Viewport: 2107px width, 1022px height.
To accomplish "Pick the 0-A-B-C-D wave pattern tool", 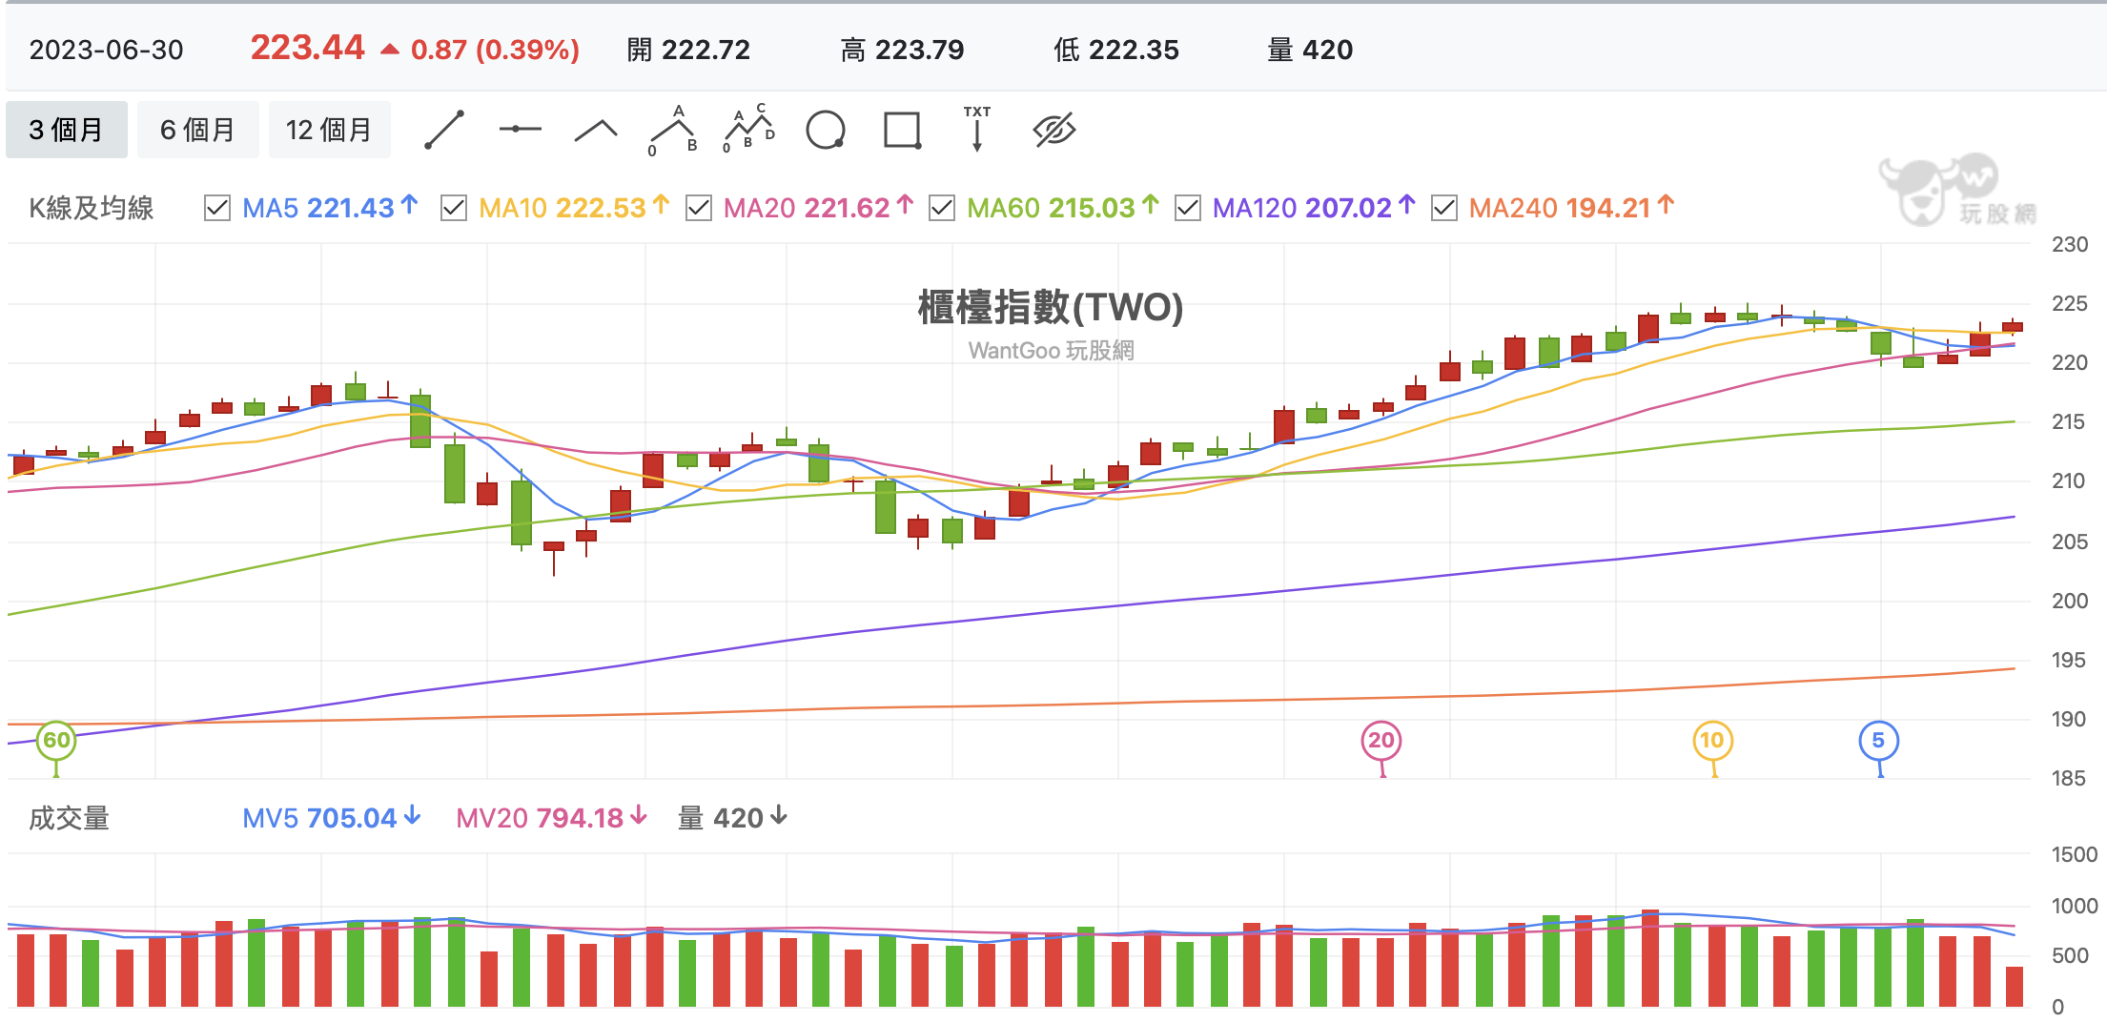I will [x=749, y=129].
